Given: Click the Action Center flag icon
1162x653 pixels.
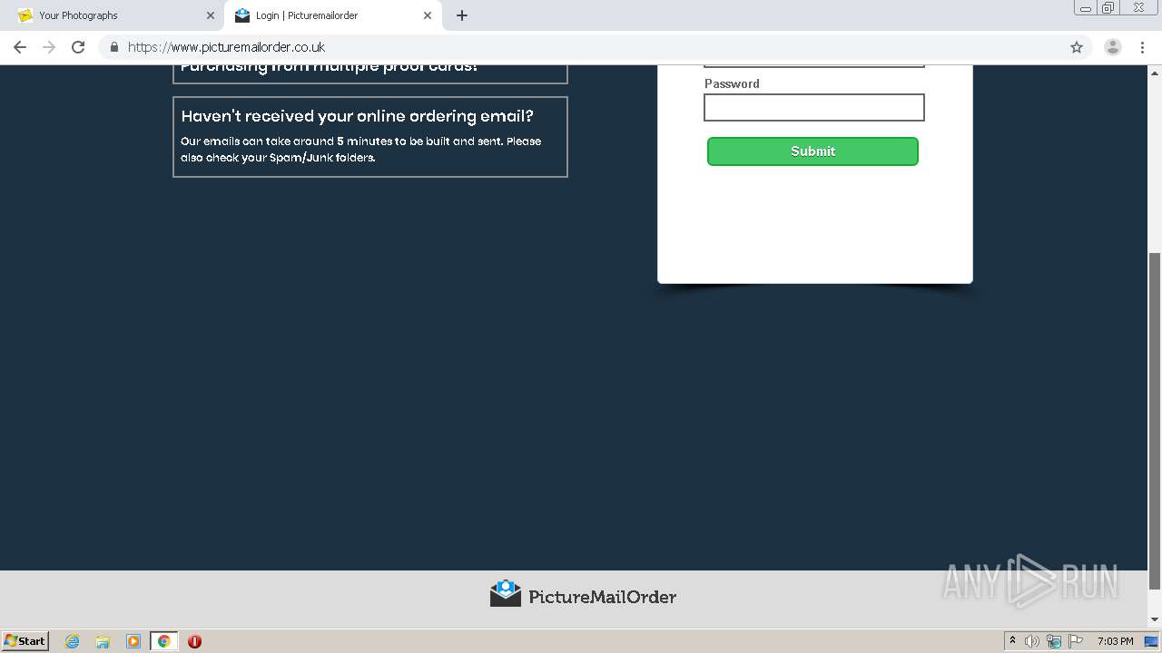Looking at the screenshot, I should [1075, 641].
